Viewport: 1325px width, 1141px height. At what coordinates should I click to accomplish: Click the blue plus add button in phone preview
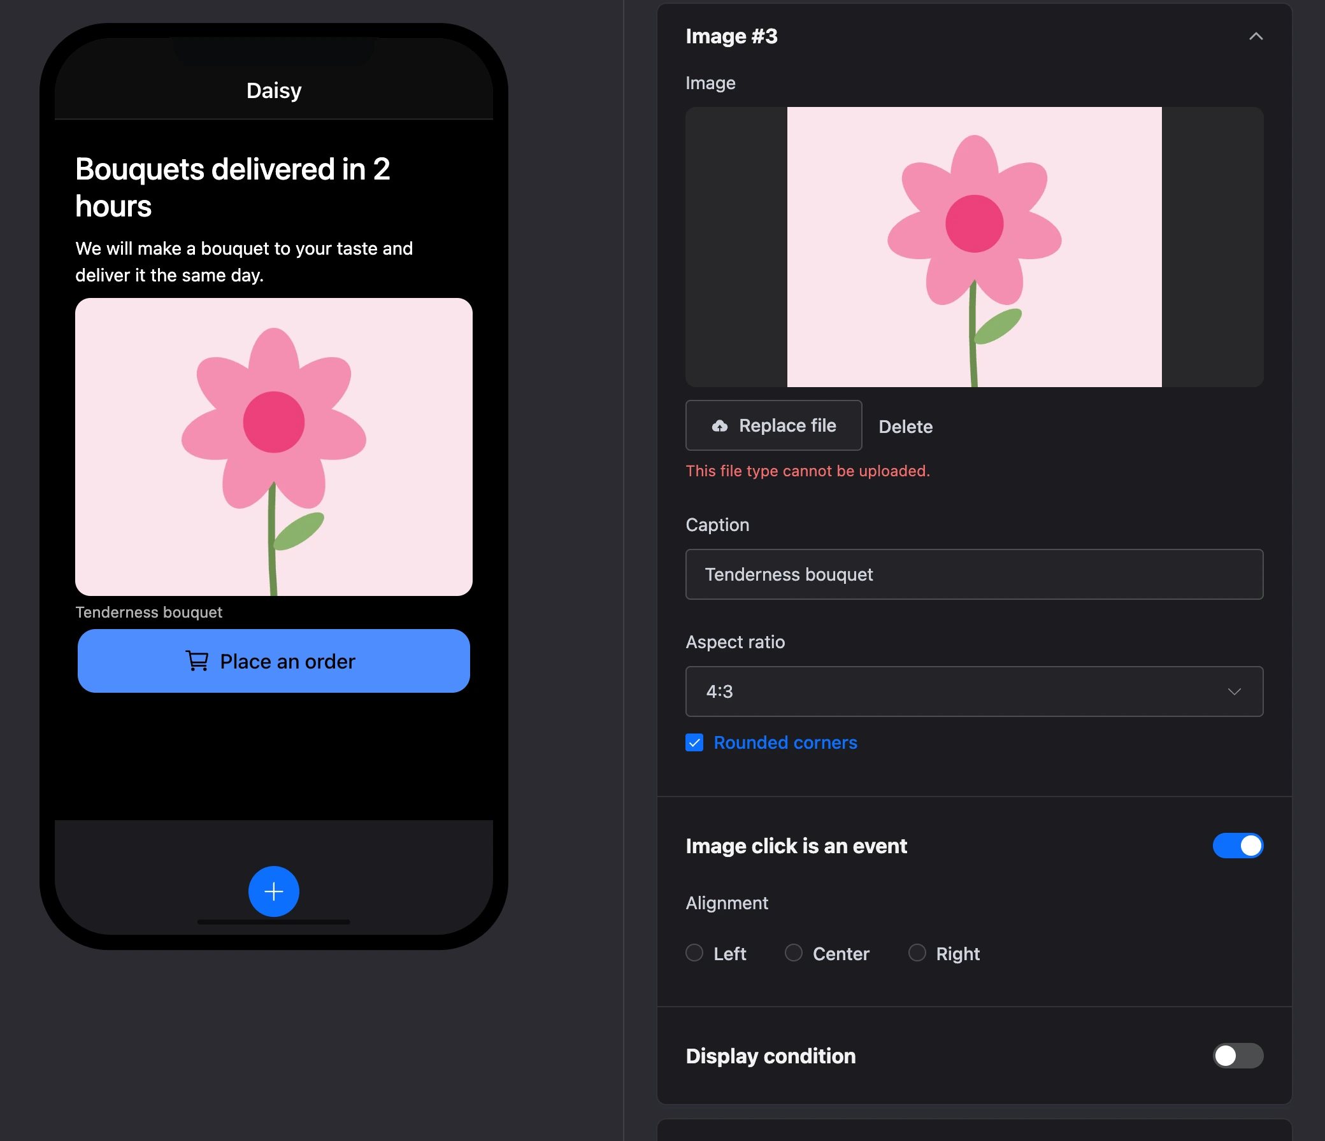[274, 891]
